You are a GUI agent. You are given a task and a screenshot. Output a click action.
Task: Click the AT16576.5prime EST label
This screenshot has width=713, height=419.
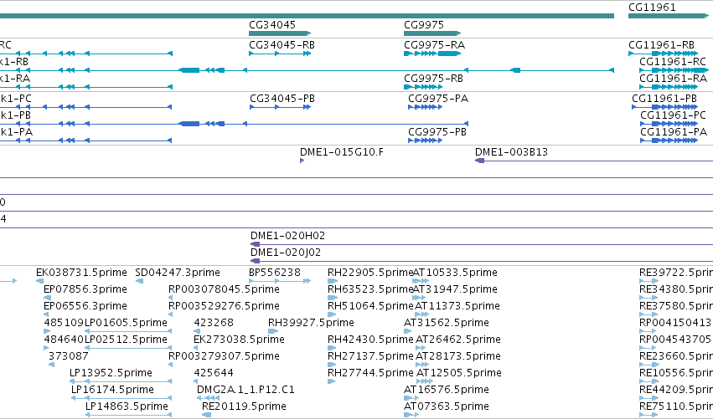coord(447,390)
